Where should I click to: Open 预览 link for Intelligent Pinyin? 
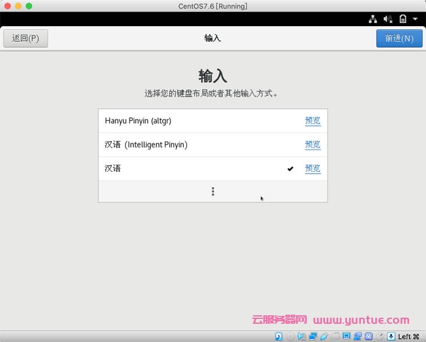point(312,145)
